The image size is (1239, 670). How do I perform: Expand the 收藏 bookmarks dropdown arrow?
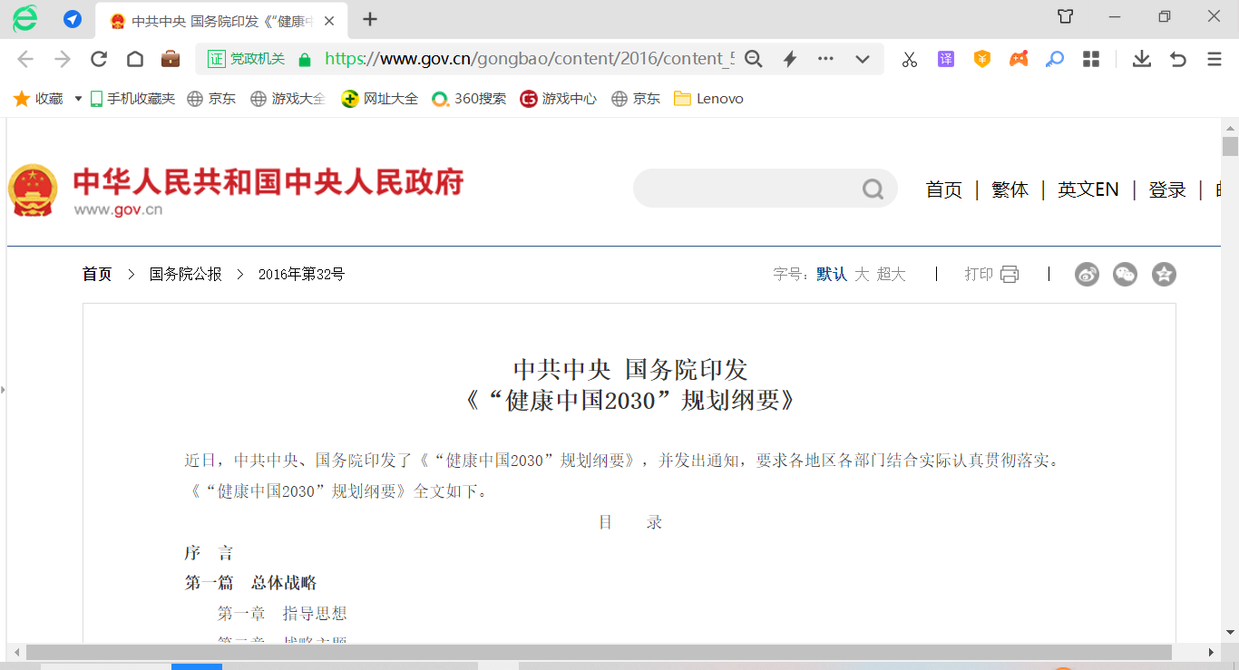tap(78, 99)
